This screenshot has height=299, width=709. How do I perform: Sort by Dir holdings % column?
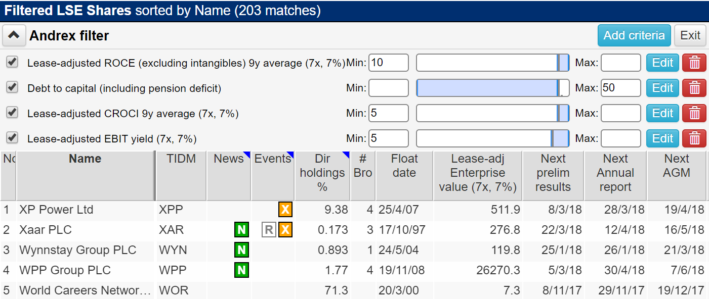point(322,175)
